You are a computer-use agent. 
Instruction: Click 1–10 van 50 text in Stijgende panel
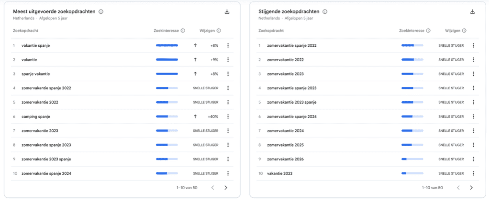pos(432,188)
